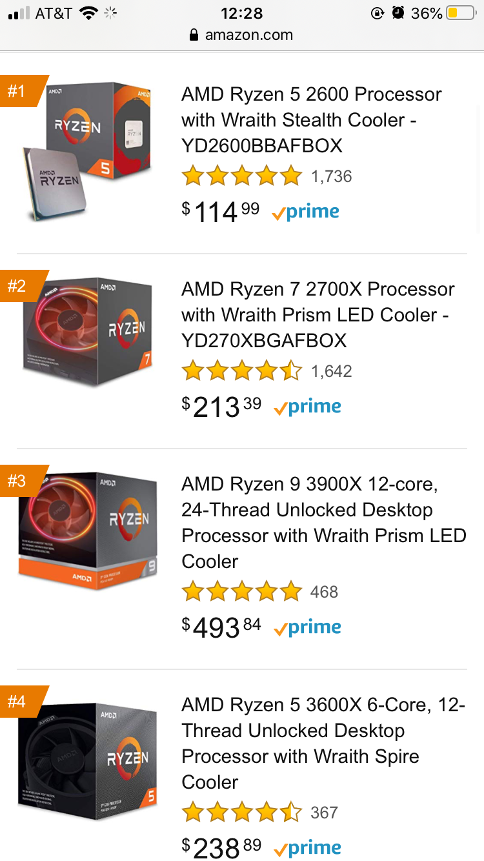Tap the Prime logo beside $213.39
The height and width of the screenshot is (861, 484).
click(x=307, y=407)
